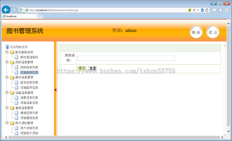Open browser settings gear icon

(x=227, y=10)
